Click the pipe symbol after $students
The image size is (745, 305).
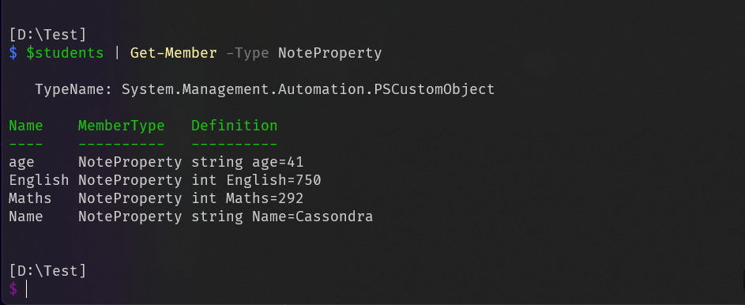tap(117, 53)
